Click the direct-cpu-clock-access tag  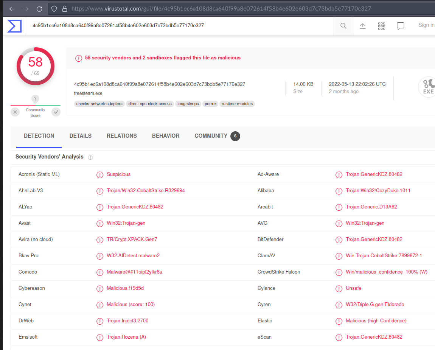click(150, 104)
